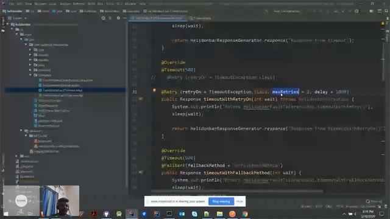Show hidden system tray icons chevron
Screen dimensions: 390x219
pyautogui.click(x=344, y=214)
